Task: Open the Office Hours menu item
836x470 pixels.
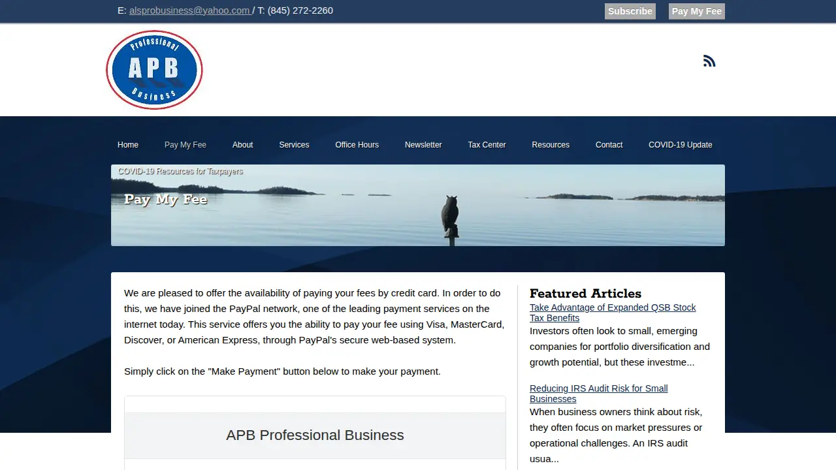Action: point(357,145)
